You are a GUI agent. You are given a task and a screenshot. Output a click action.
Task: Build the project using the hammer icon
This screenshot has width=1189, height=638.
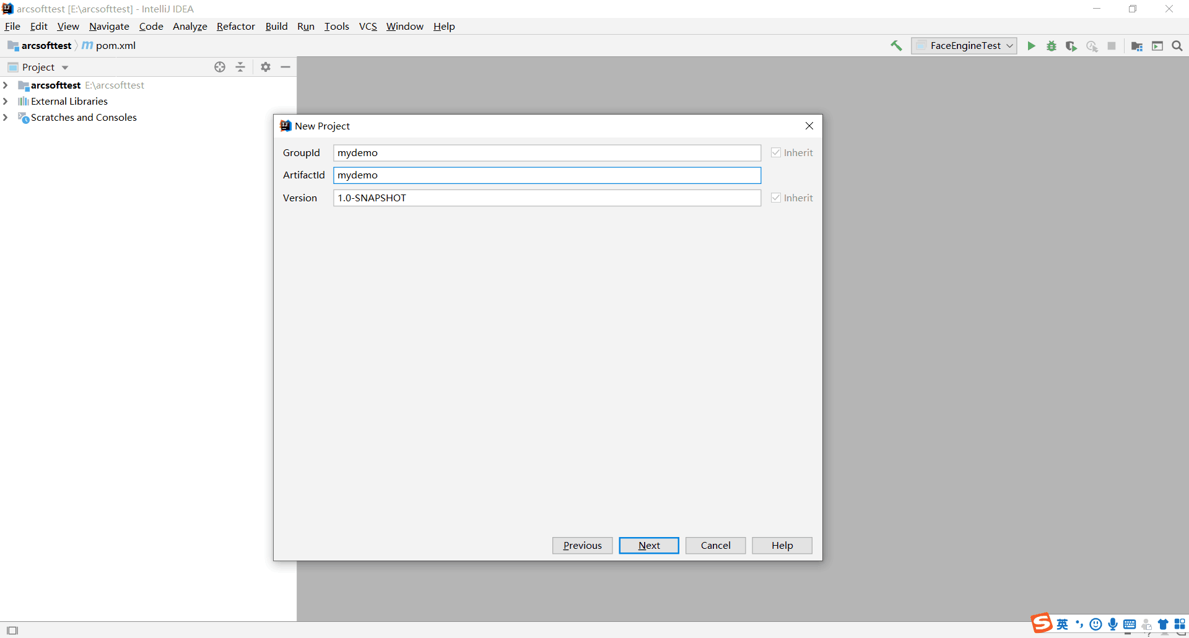(x=896, y=46)
